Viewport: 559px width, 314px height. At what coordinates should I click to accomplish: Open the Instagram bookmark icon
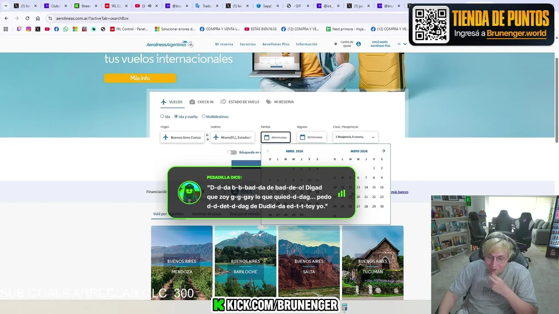[28, 29]
